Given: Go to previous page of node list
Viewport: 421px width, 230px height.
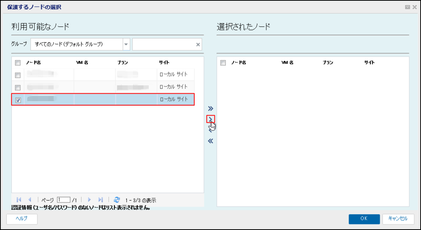Looking at the screenshot, I should pos(30,200).
